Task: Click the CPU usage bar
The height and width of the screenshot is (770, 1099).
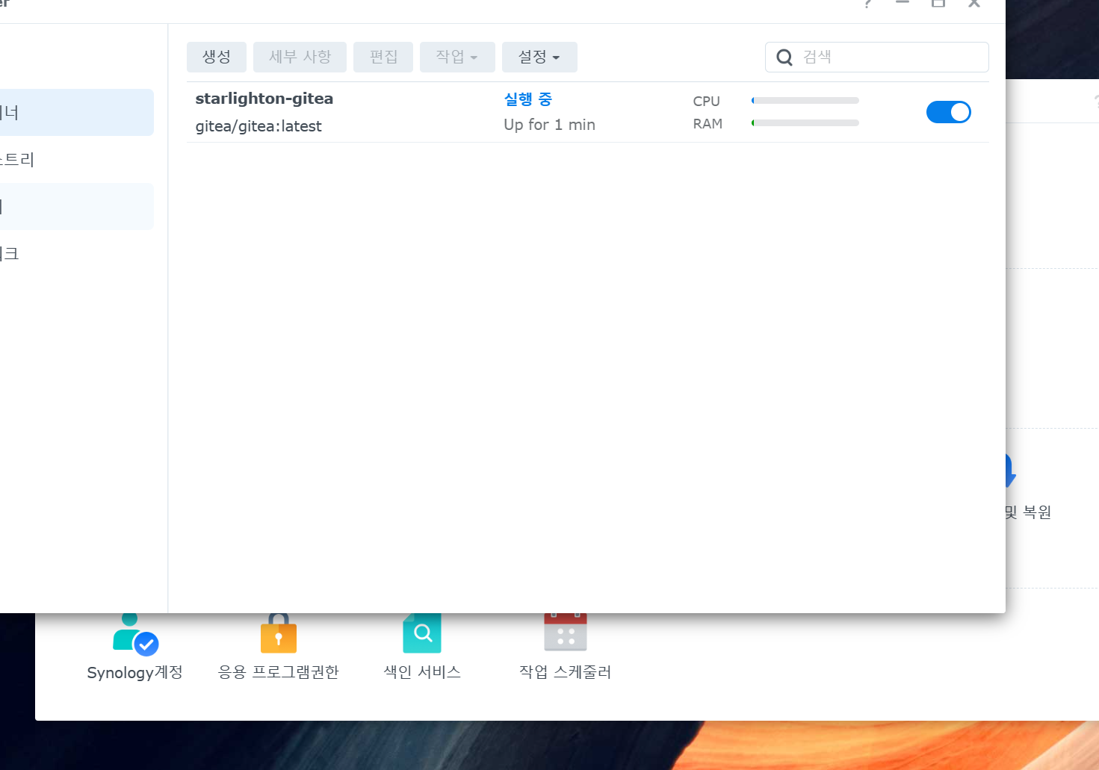Action: pyautogui.click(x=805, y=100)
